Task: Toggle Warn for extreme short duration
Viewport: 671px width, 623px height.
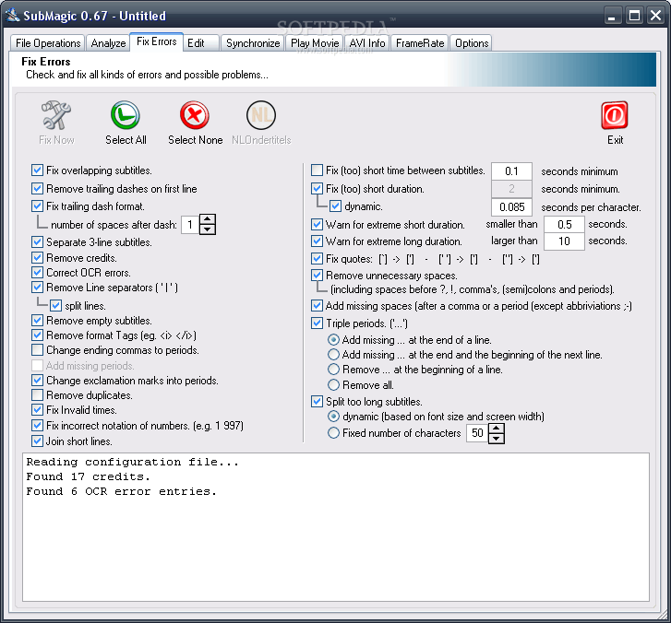Action: pos(317,224)
